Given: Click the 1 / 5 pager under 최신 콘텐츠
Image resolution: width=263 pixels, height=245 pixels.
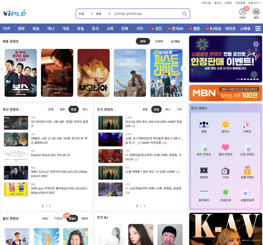Looking at the screenshot, I should pos(46,206).
